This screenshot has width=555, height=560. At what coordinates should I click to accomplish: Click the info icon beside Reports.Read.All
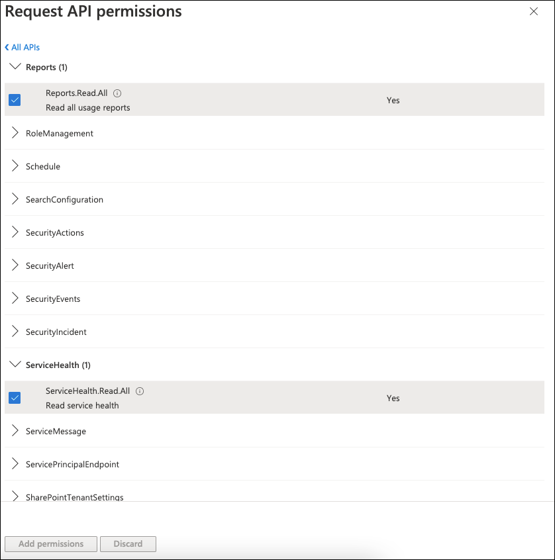[117, 93]
